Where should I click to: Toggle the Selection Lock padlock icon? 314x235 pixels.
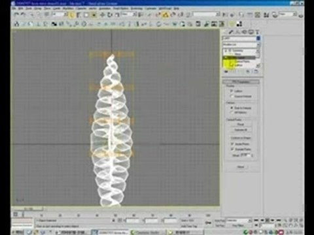(x=114, y=221)
